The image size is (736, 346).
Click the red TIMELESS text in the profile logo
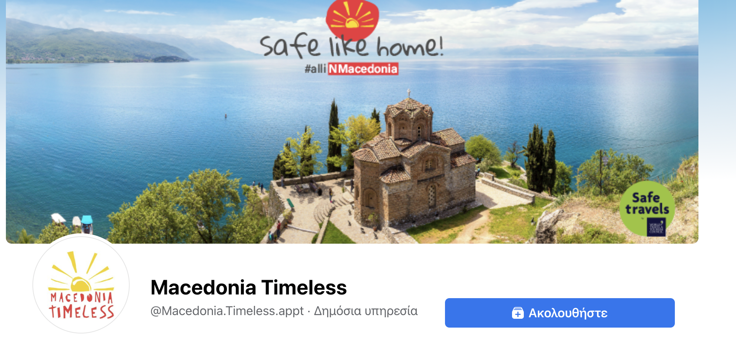(x=81, y=312)
